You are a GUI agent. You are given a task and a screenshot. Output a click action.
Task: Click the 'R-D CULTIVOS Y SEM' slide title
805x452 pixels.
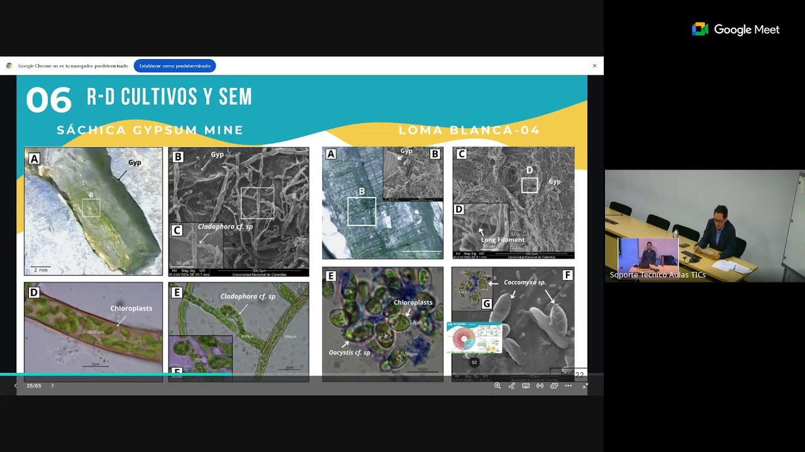click(x=169, y=97)
